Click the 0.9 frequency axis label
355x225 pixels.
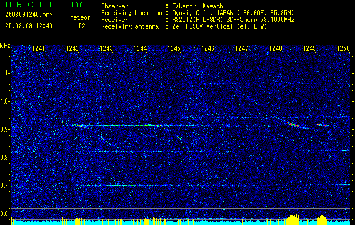5,129
